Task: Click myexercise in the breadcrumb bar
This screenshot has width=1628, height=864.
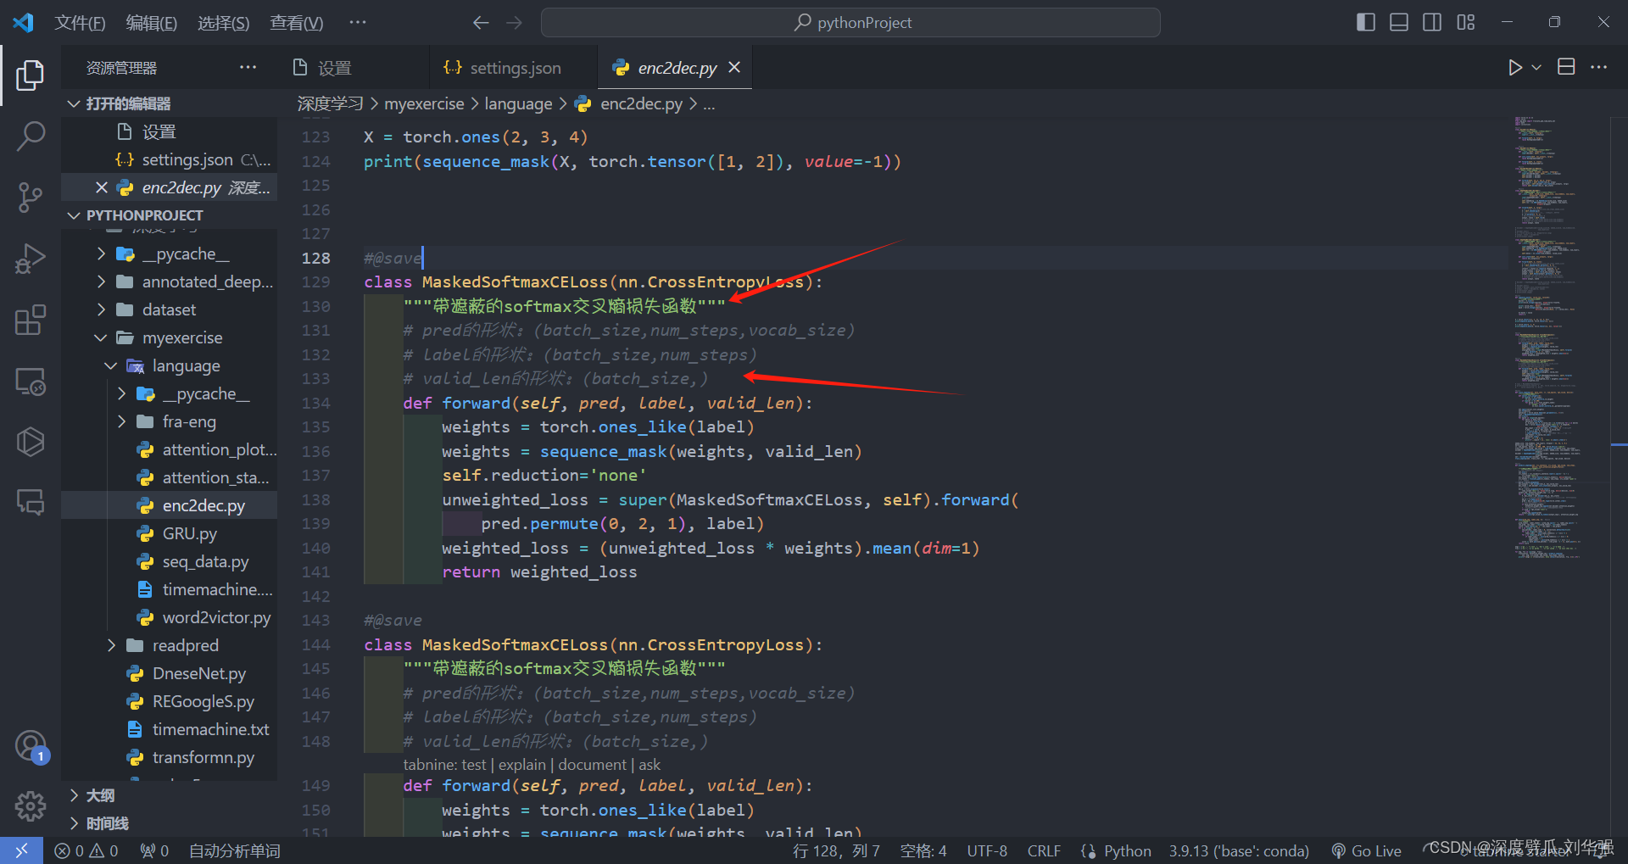Action: [424, 103]
